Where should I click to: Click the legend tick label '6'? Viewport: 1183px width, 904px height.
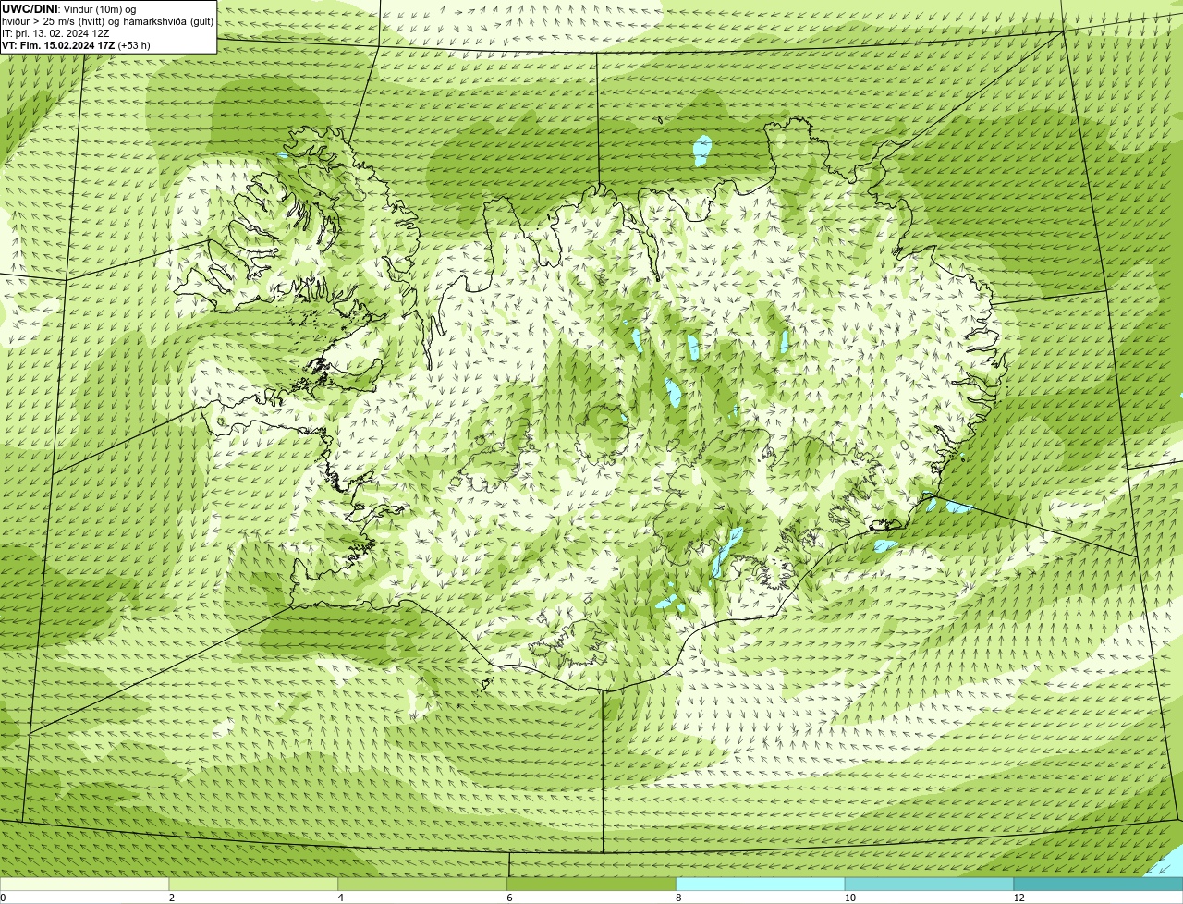point(509,898)
